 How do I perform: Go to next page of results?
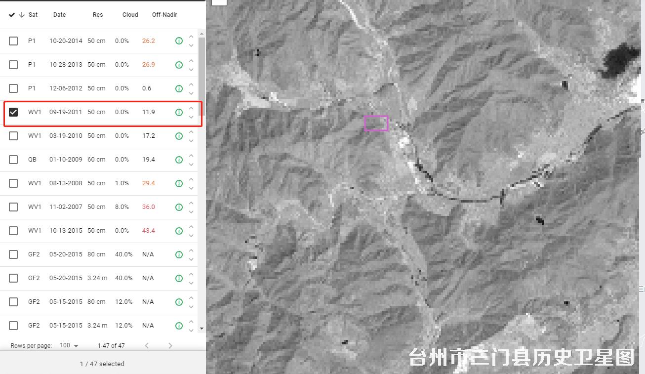click(170, 346)
